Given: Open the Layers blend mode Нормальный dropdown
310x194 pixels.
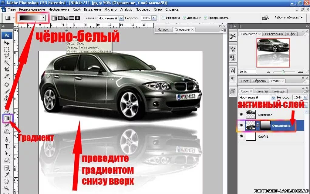Looking at the screenshot, I should (x=273, y=97).
